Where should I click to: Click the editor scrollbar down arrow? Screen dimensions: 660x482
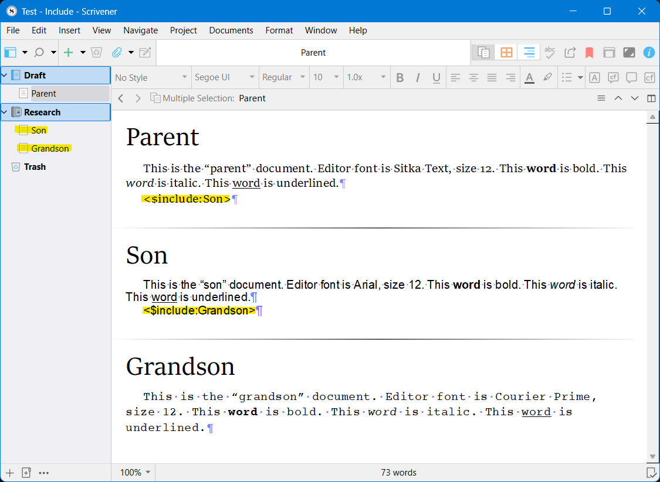tap(652, 456)
